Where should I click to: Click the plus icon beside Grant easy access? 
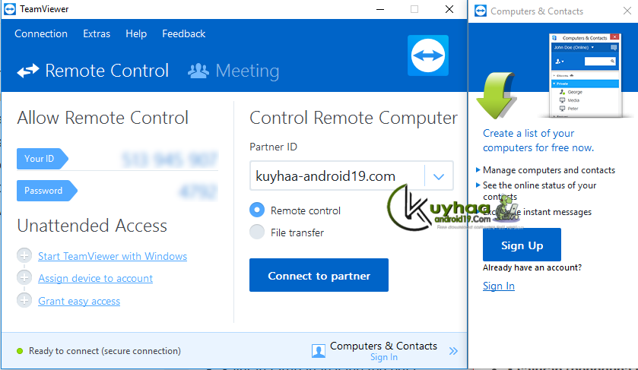(x=24, y=300)
